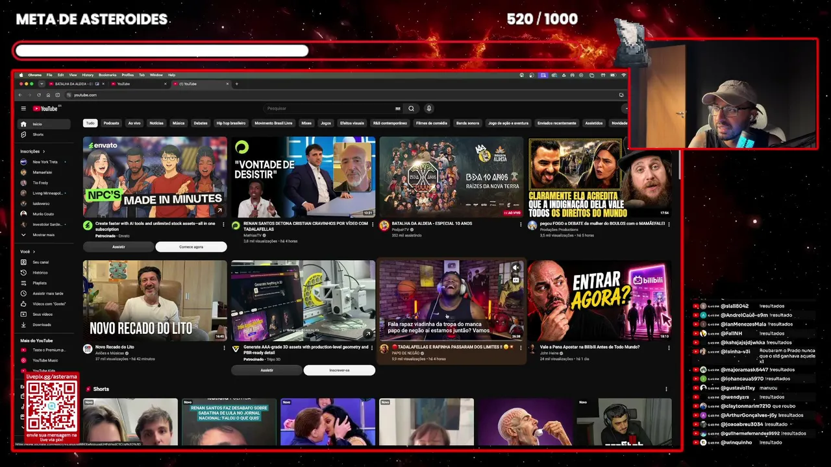Screen dimensions: 831x467
Task: Click Assistir on the Envato ad
Action: tap(119, 246)
